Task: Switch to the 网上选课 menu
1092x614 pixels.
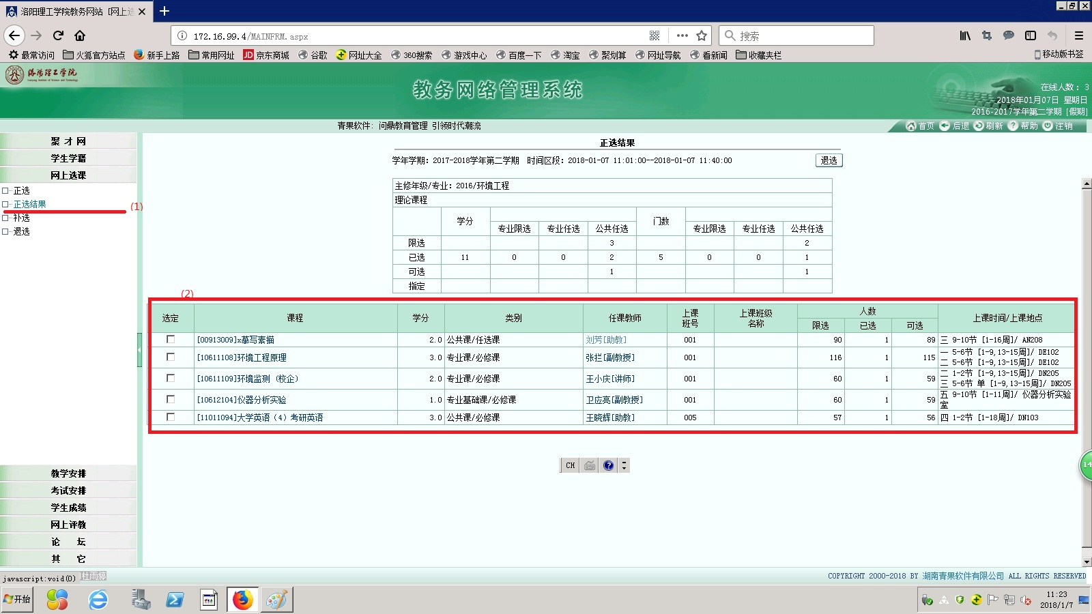Action: pos(68,174)
